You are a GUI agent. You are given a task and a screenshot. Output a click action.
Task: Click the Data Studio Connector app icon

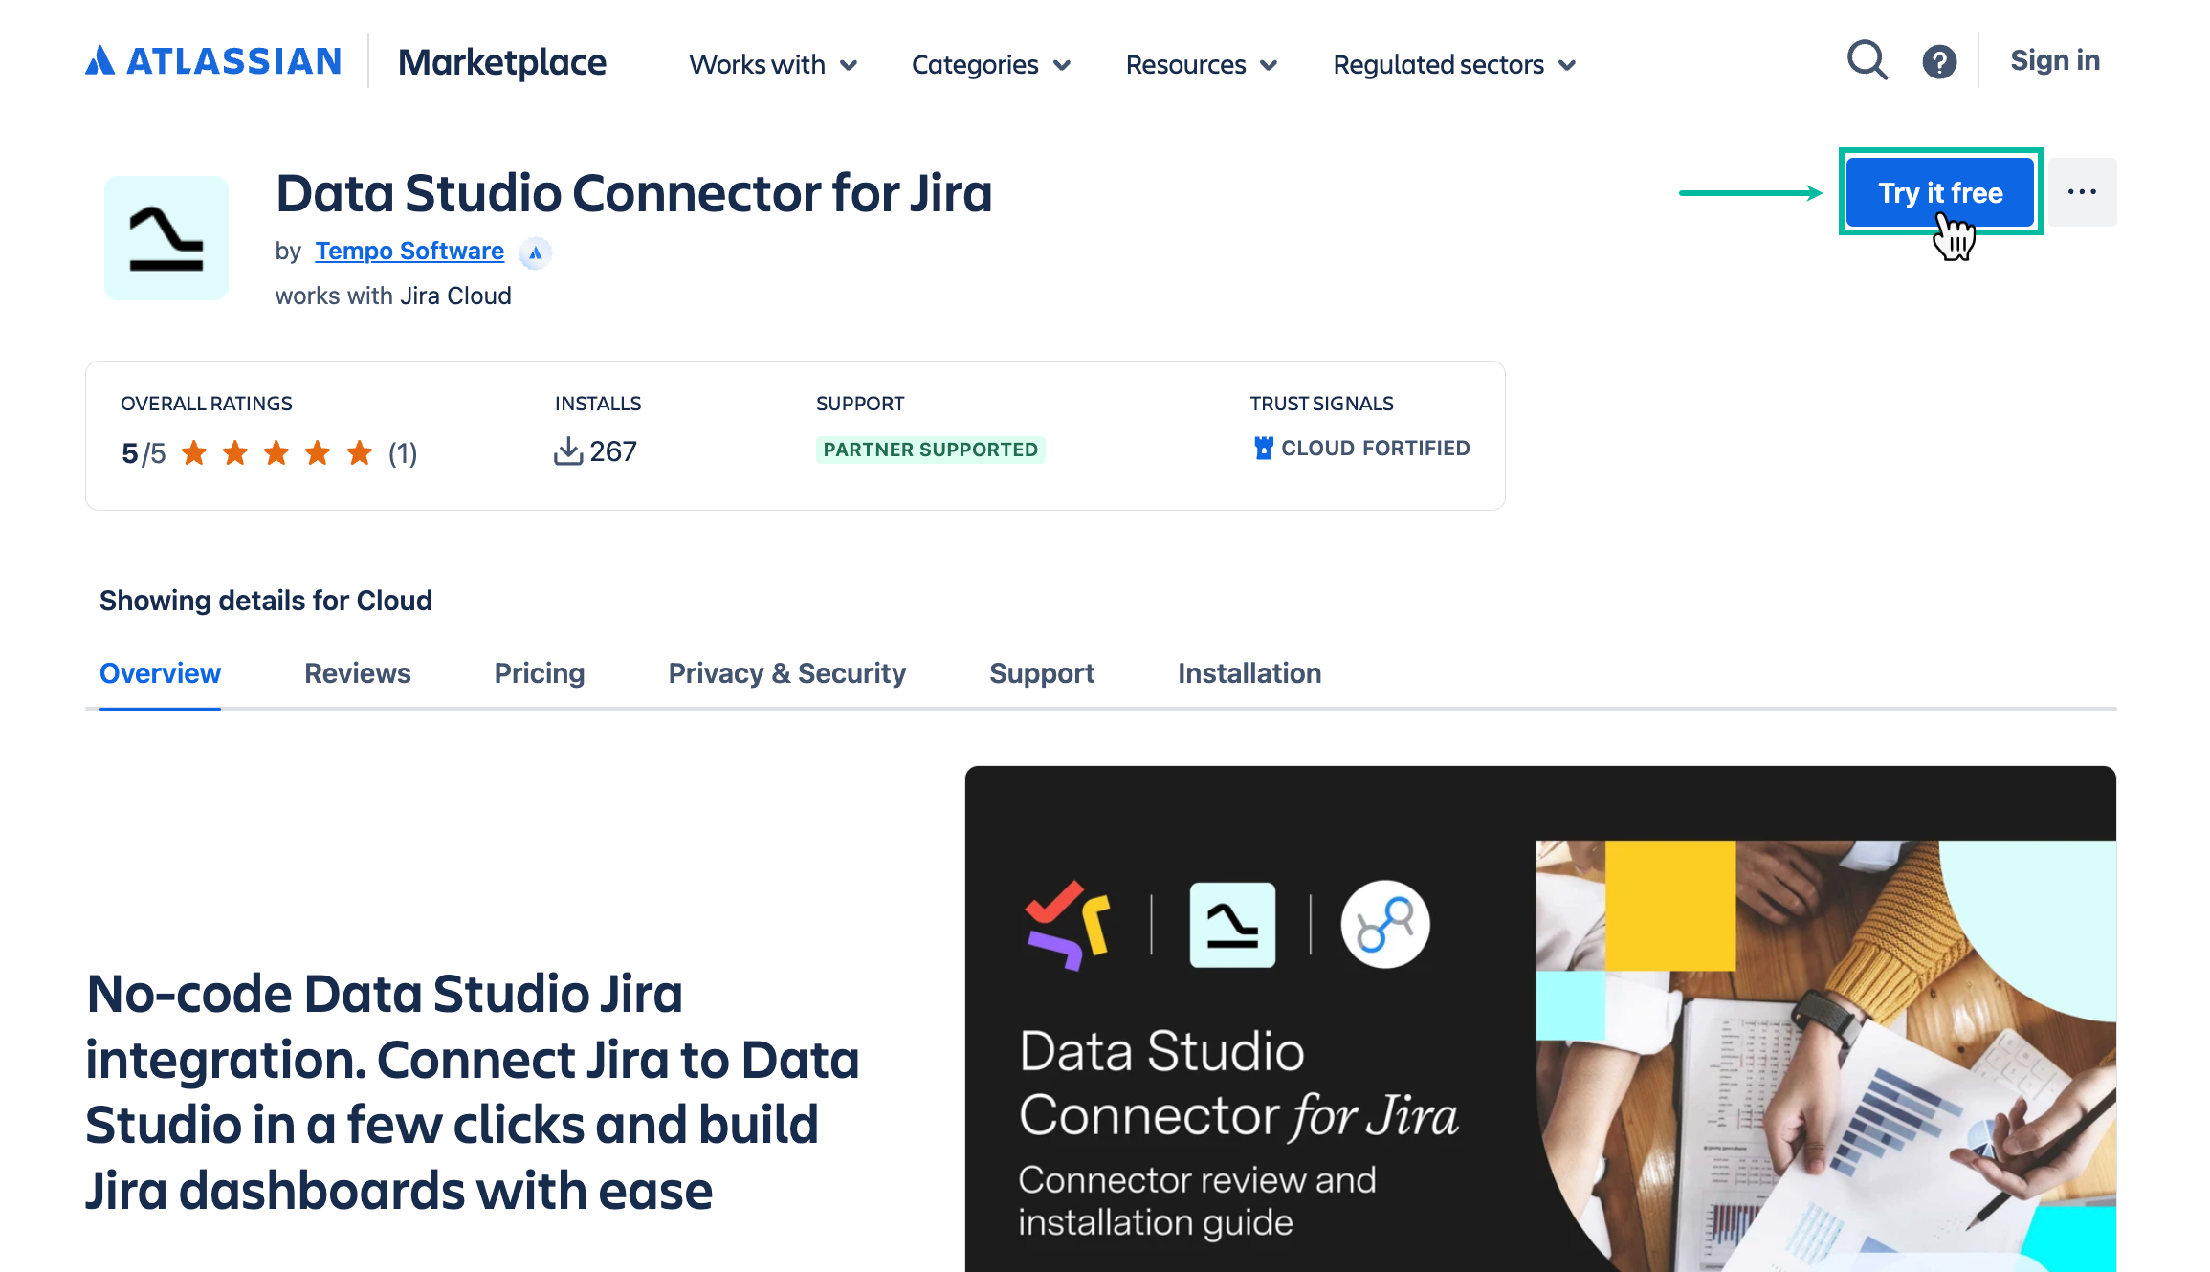pyautogui.click(x=166, y=237)
